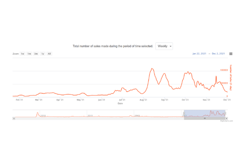Choose the All zoom range
Screen dimensions: 244x162
[x=49, y=54]
